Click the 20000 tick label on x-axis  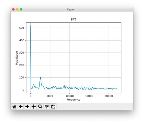[x=109, y=96]
